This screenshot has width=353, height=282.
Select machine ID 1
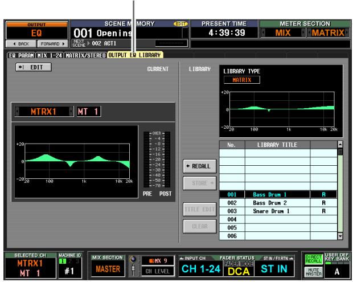point(63,261)
